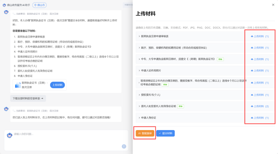This screenshot has width=278, height=154.
Task: Click cloud icon in 授权委托书 upload link
Action: pyautogui.click(x=252, y=95)
